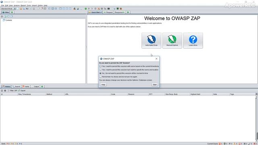Select the Sites tab
Viewport: 258px width, 145px height.
(x=5, y=12)
